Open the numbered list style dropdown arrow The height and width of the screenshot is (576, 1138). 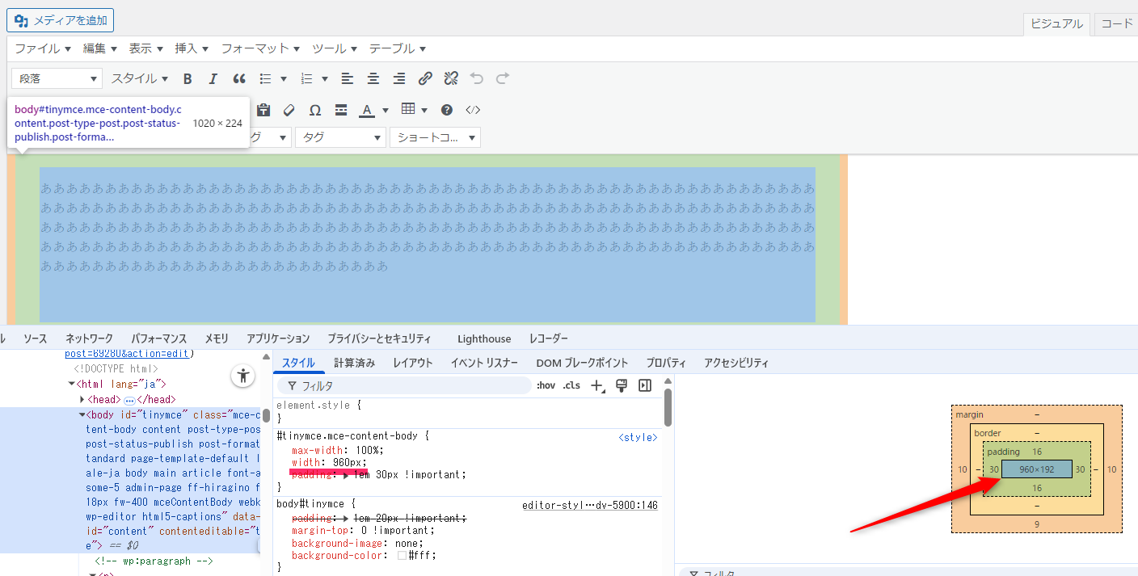coord(325,78)
